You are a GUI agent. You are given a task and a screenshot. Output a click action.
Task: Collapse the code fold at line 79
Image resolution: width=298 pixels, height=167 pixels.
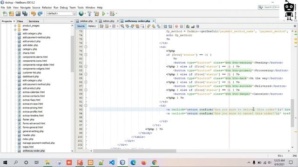86,55
